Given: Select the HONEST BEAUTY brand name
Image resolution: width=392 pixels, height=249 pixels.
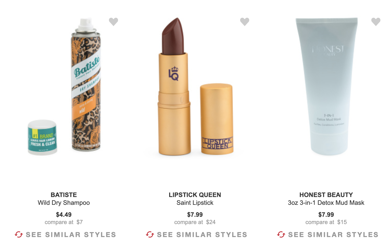Looking at the screenshot, I should click(326, 195).
